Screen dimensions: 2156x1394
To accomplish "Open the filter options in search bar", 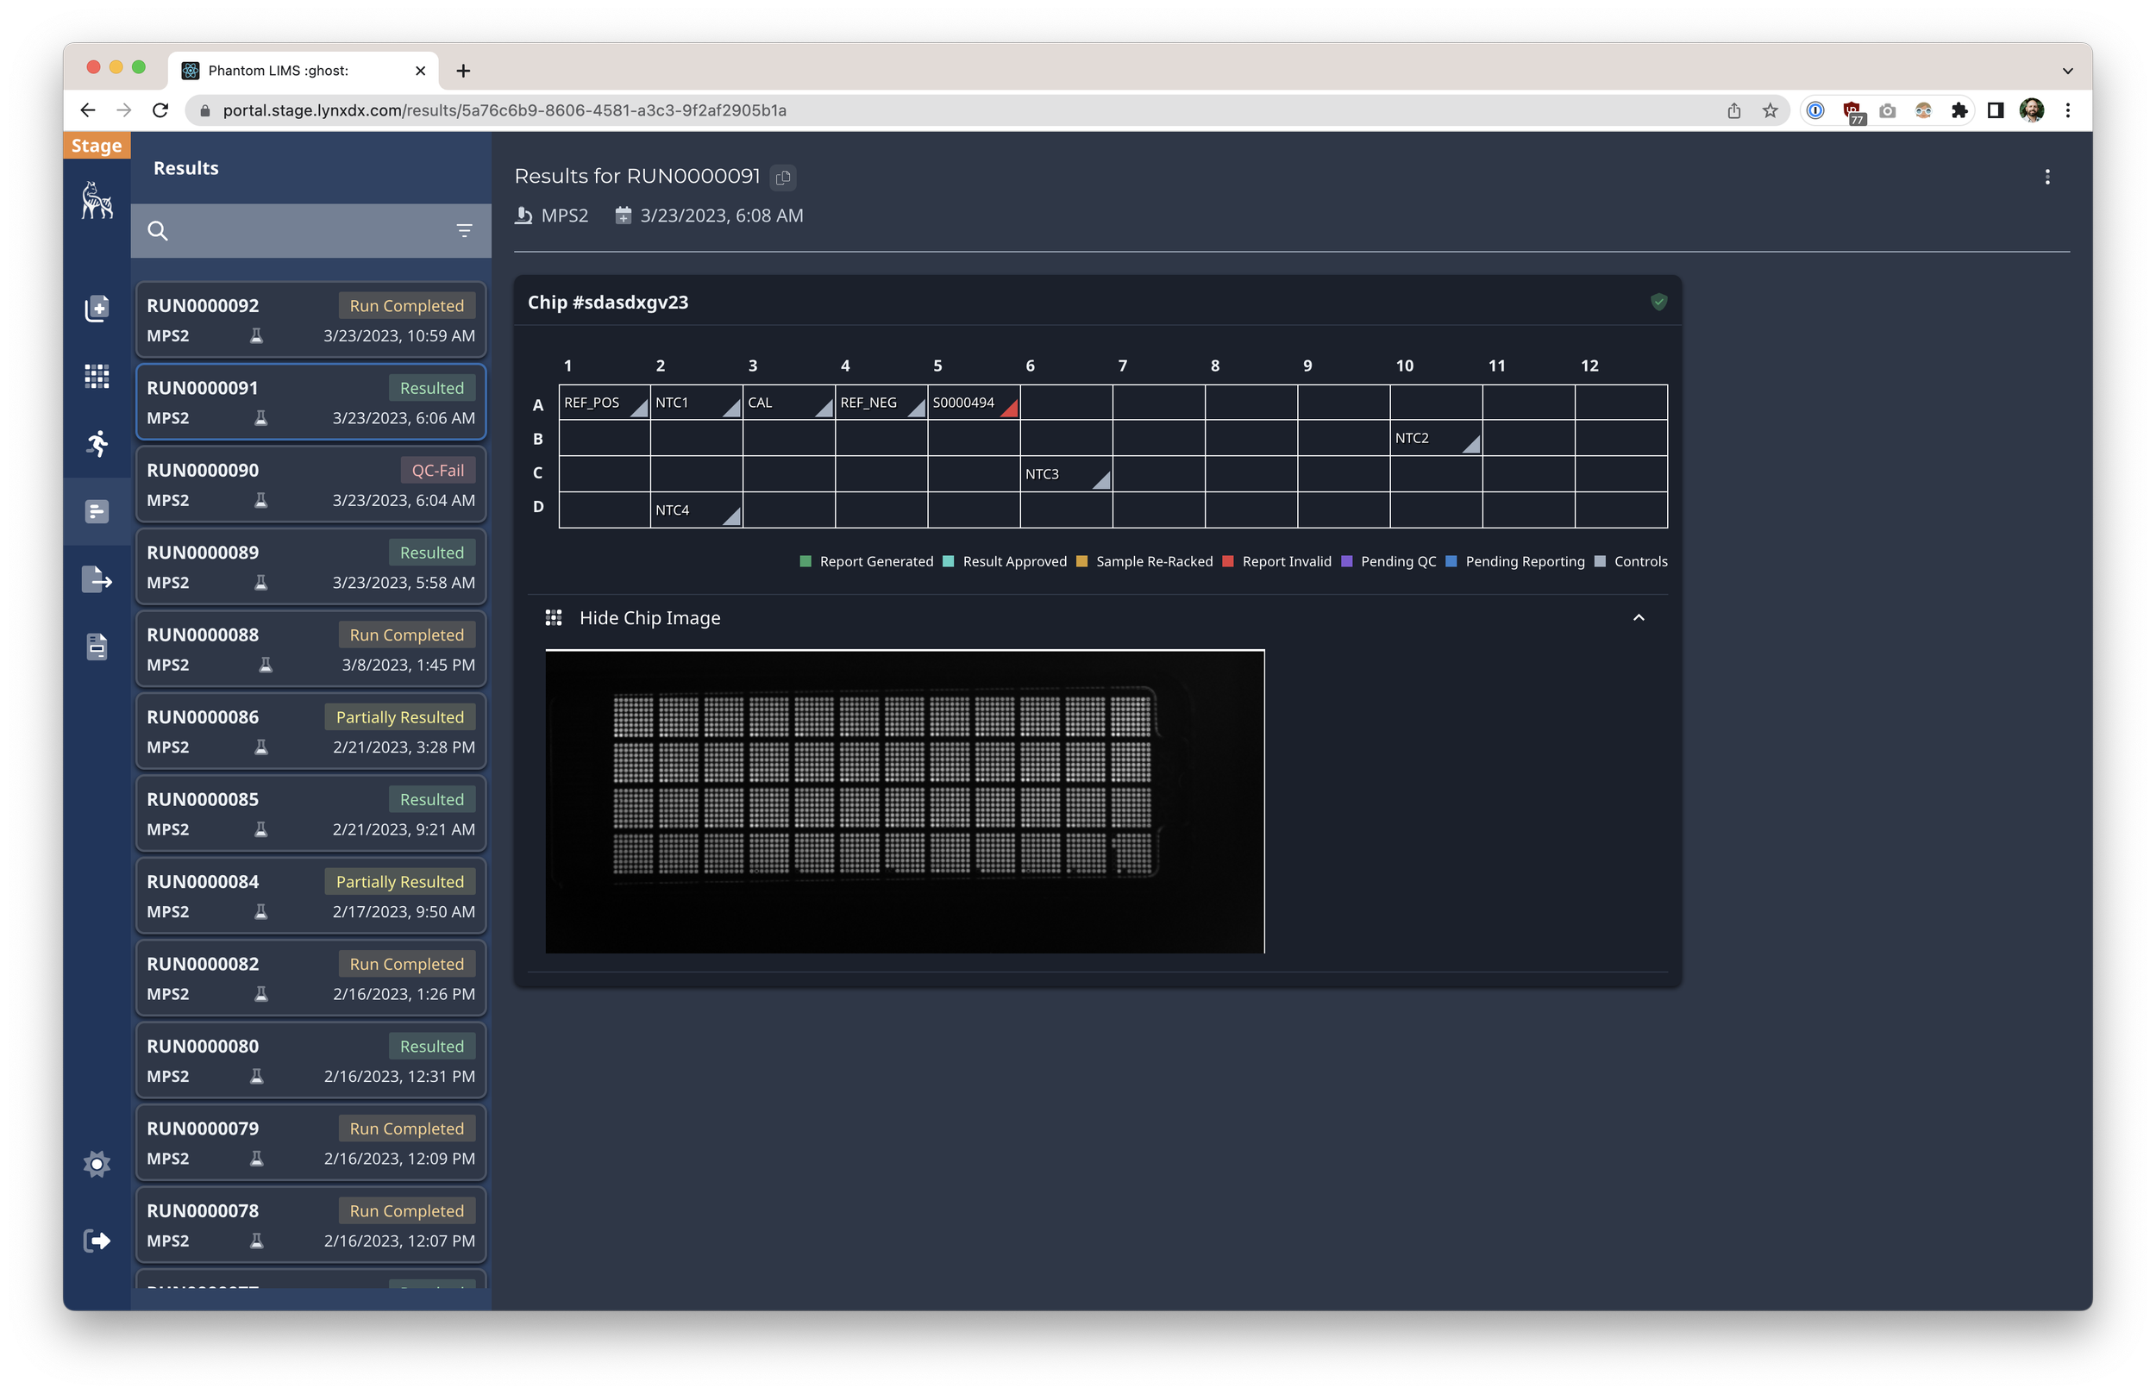I will point(464,231).
